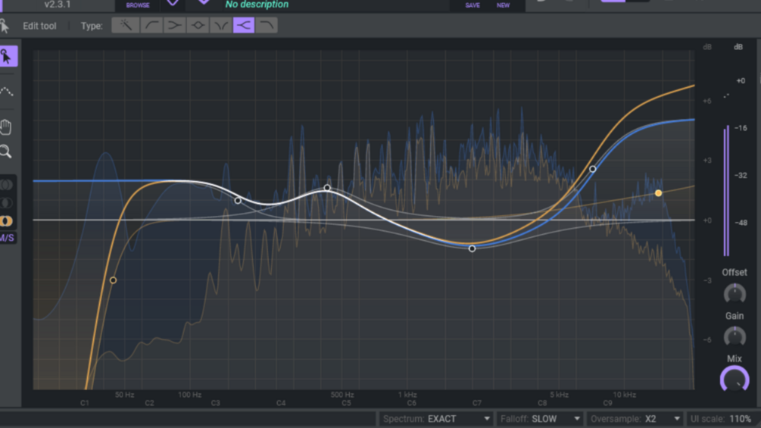Click the BROWSE preset button

tap(138, 5)
